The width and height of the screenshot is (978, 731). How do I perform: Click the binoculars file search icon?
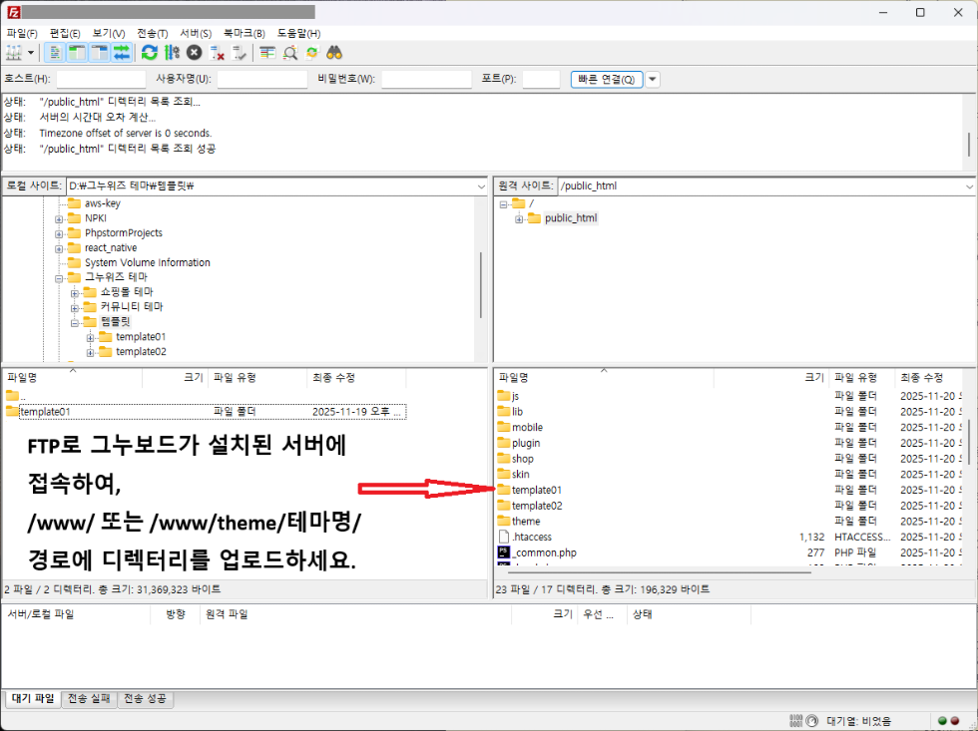(x=334, y=52)
